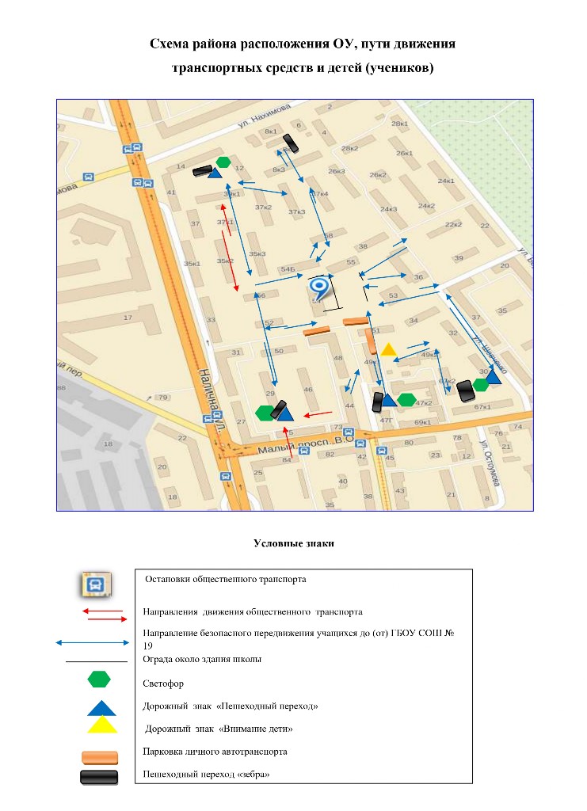Click the street label 'ул. Нахимова'
Viewport: 587px width, 811px height.
265,116
